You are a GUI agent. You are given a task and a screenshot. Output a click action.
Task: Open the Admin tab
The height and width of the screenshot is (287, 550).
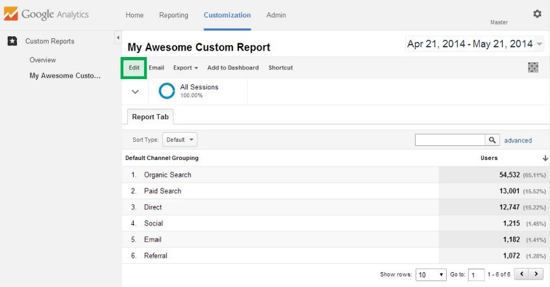coord(276,15)
